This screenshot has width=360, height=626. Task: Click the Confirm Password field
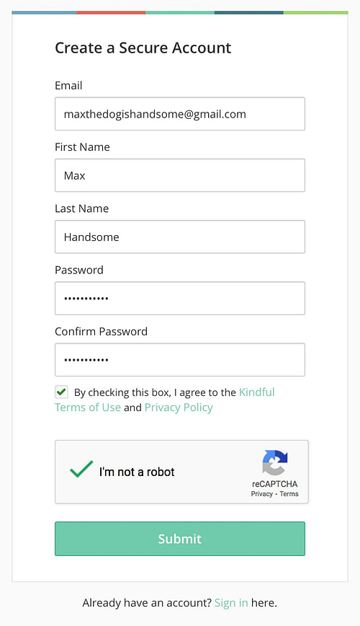(x=180, y=360)
